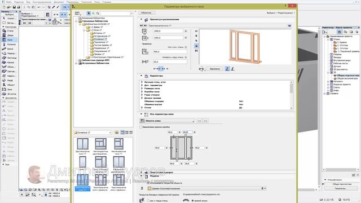
Task: Select the Morph (Морф) tool
Action: point(9,80)
